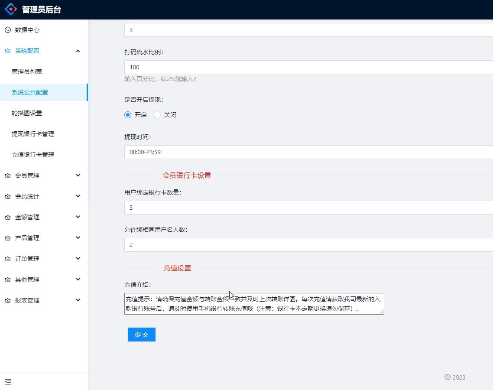Screen dimensions: 493x390
Task: Click the 产品管理 sidebar icon
Action: [7, 238]
